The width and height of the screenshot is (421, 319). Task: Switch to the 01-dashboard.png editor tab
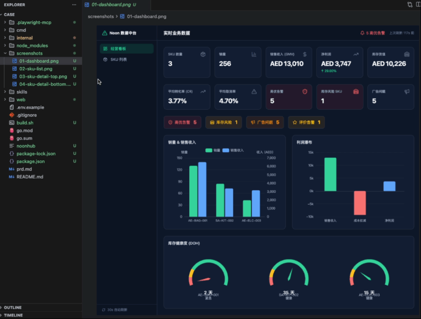[x=116, y=5]
